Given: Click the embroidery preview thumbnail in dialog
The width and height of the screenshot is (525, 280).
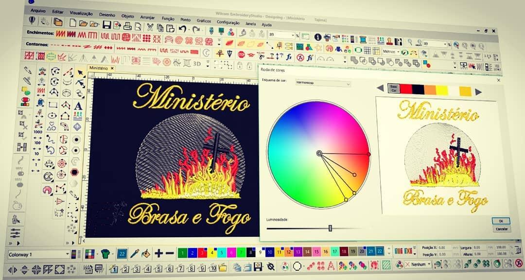Looking at the screenshot, I should (441, 156).
